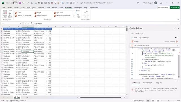Click red error icon beside Unsaved changes
The height and width of the screenshot is (102, 181).
(x=176, y=41)
